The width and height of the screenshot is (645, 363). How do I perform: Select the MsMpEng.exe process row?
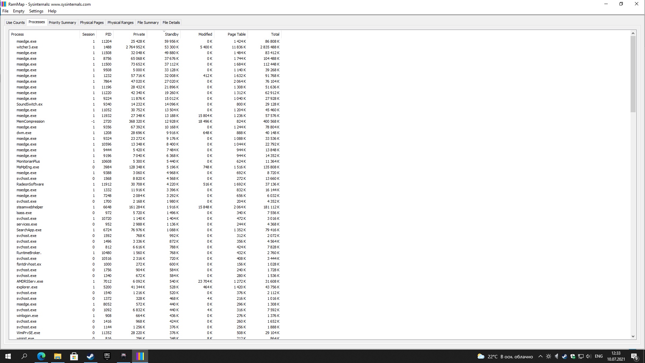click(145, 167)
